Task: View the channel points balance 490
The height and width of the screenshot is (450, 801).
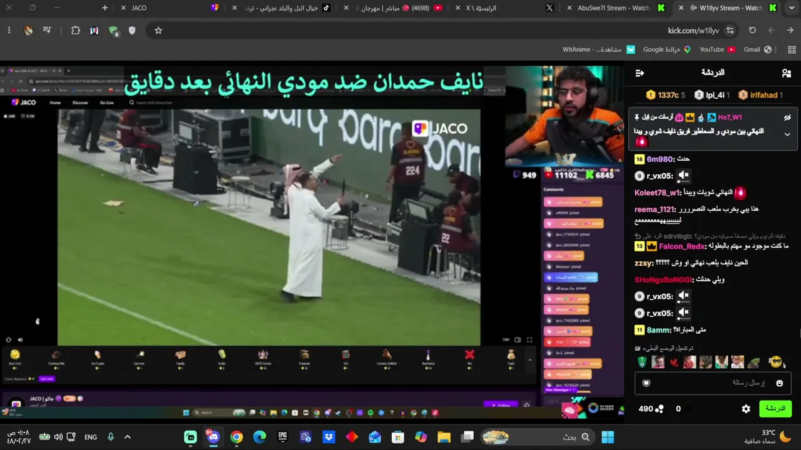Action: [x=651, y=409]
